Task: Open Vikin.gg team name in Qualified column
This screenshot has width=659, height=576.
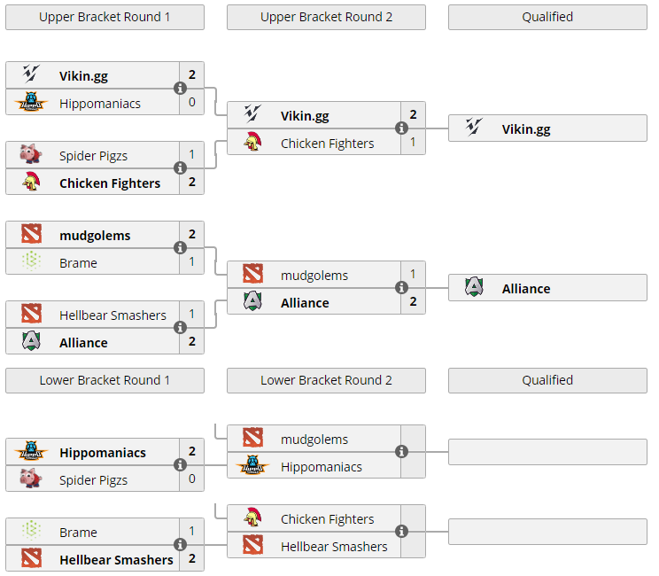Action: point(526,129)
